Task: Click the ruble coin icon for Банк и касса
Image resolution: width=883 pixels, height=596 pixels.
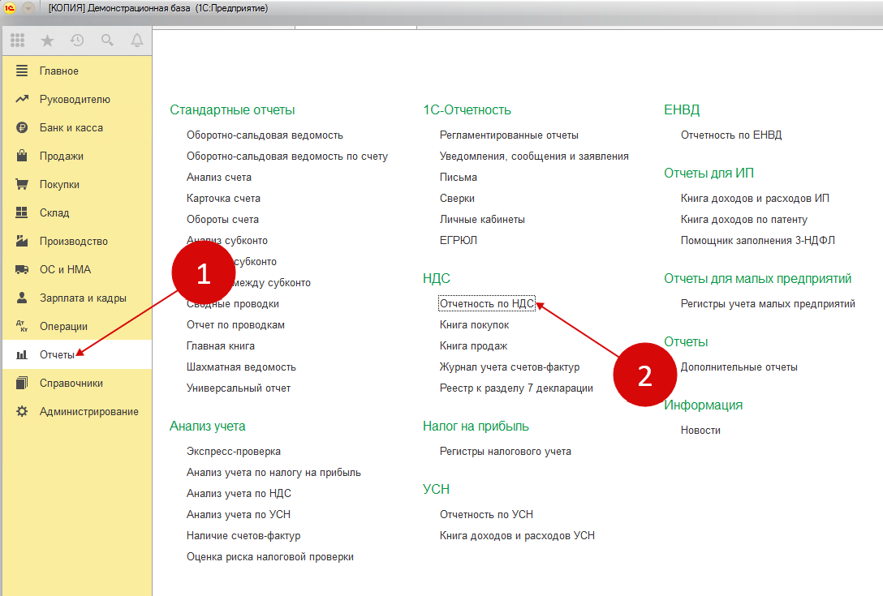Action: (x=22, y=128)
